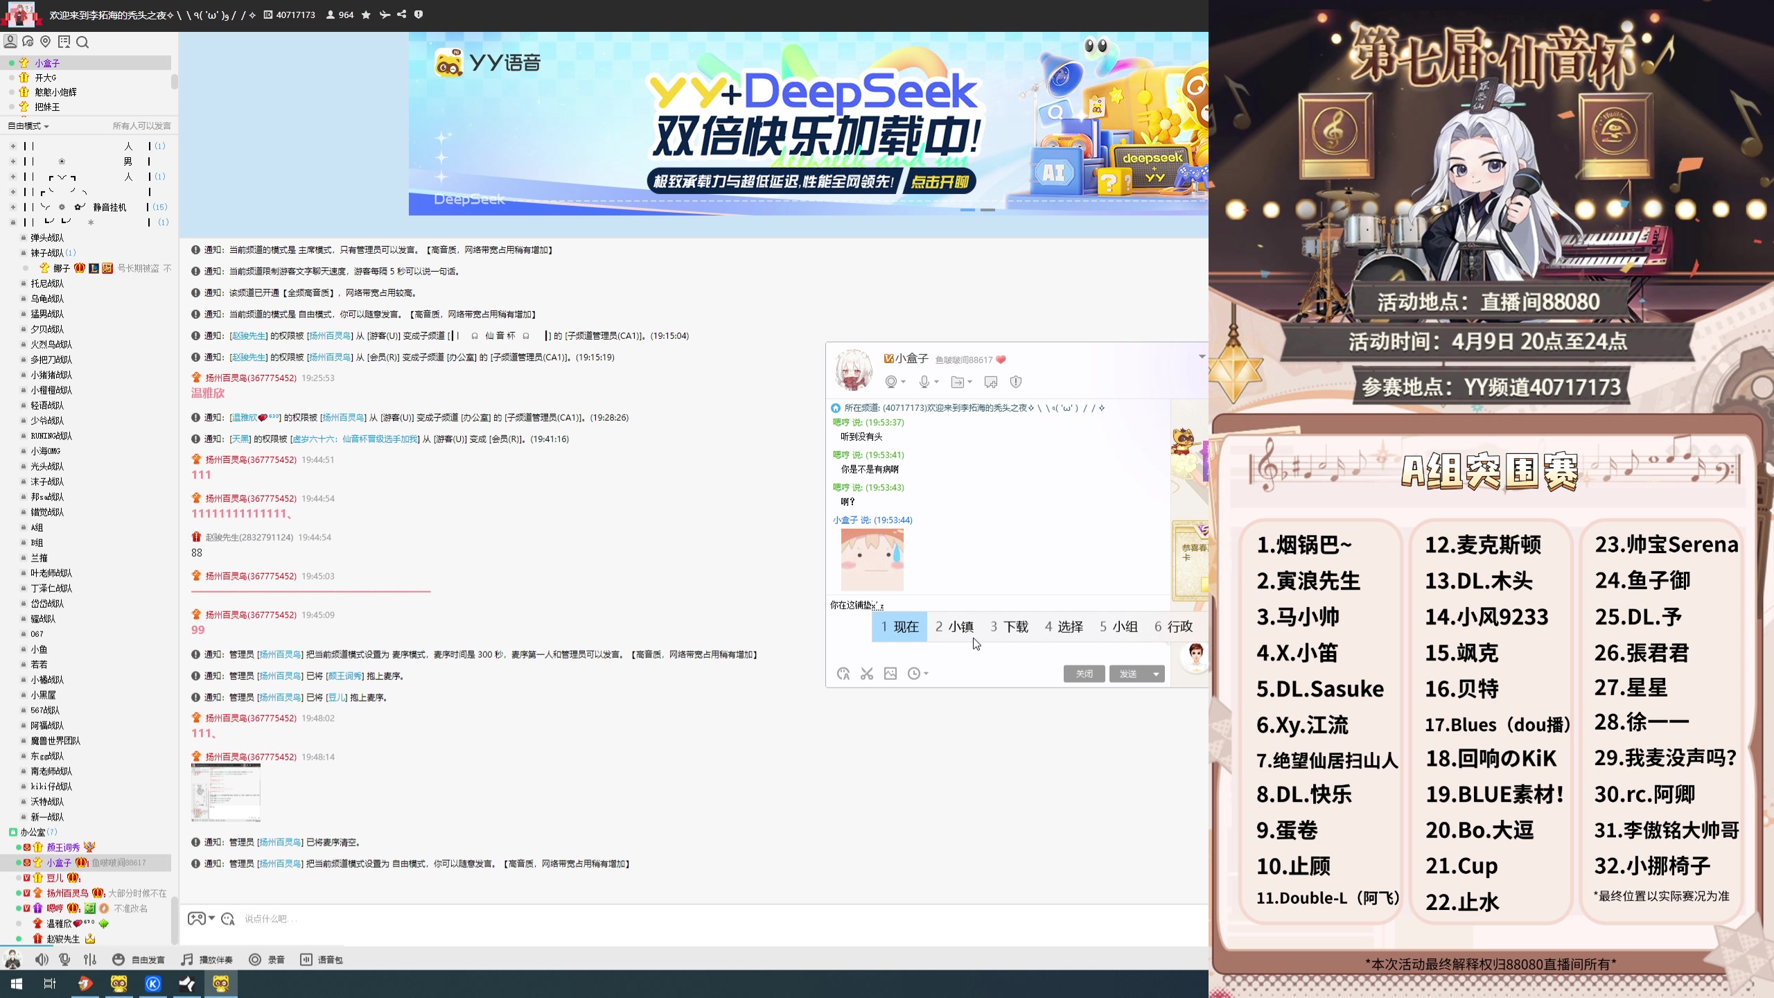
Task: Open the emoji font picker in channel input
Action: [x=228, y=919]
